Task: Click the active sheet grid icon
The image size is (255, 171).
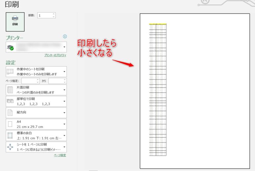Action: pyautogui.click(x=10, y=71)
